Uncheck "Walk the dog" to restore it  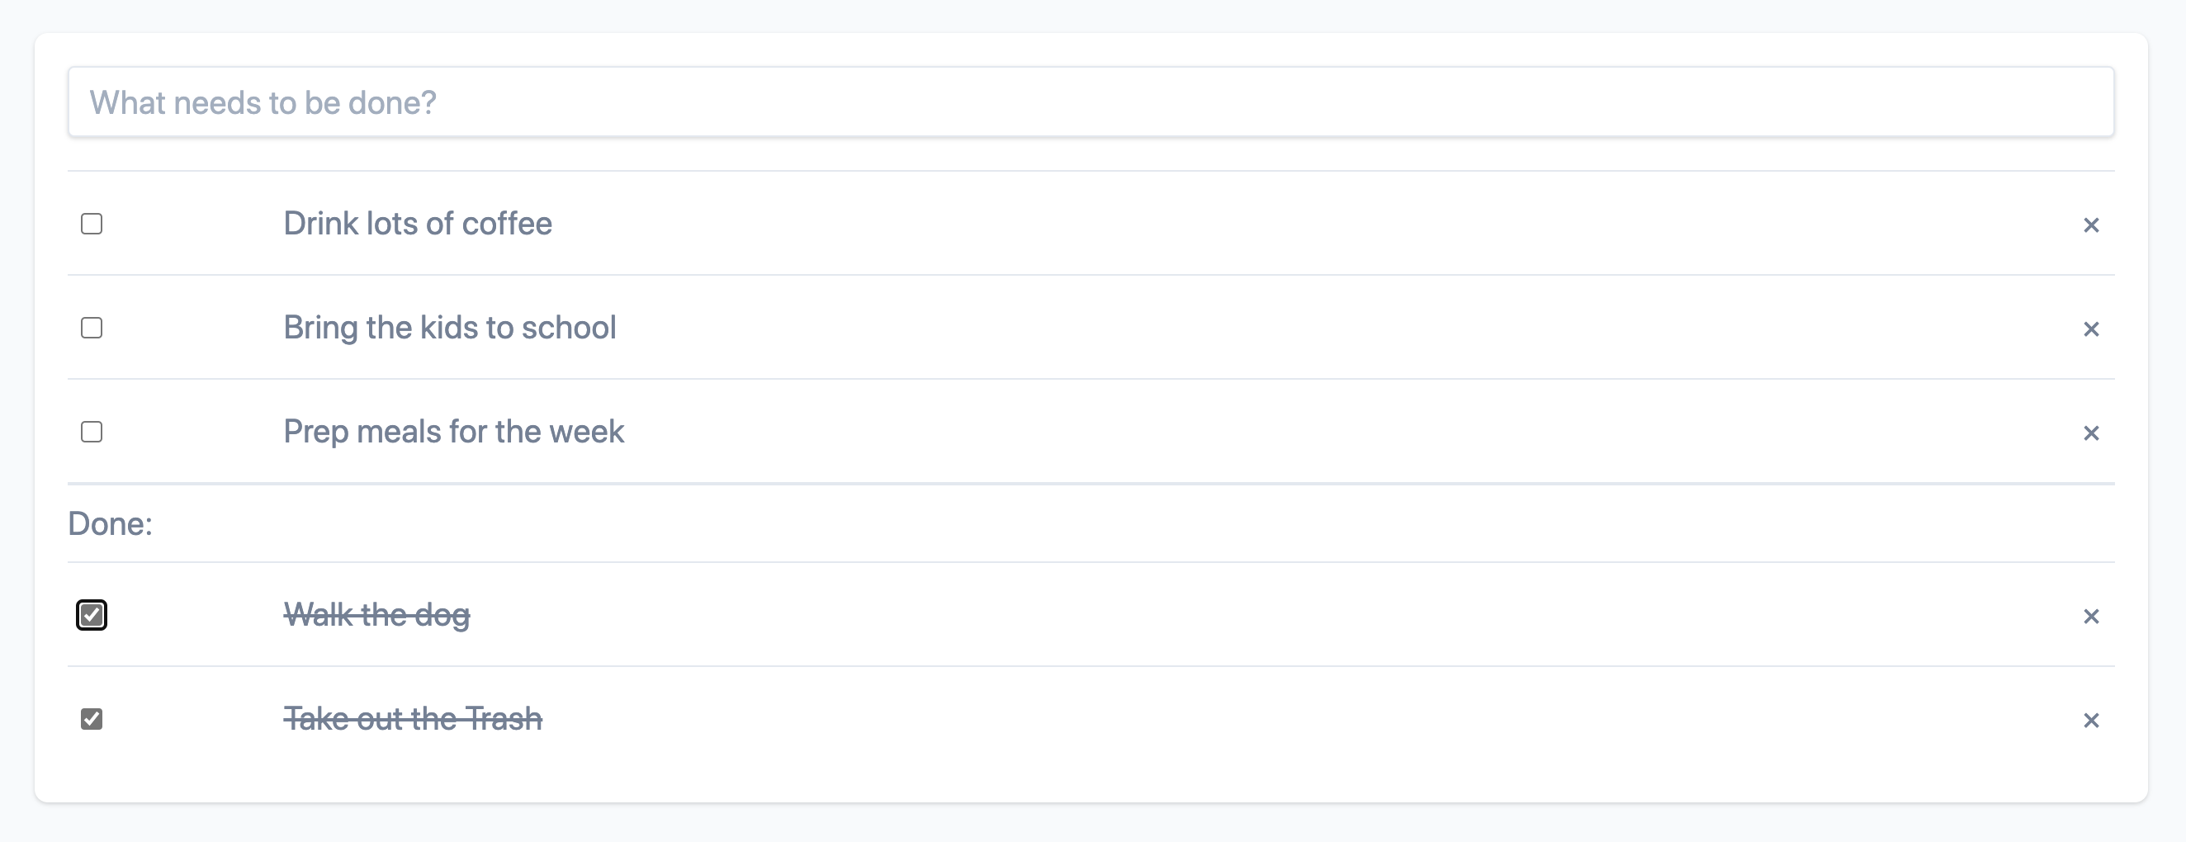pos(91,616)
